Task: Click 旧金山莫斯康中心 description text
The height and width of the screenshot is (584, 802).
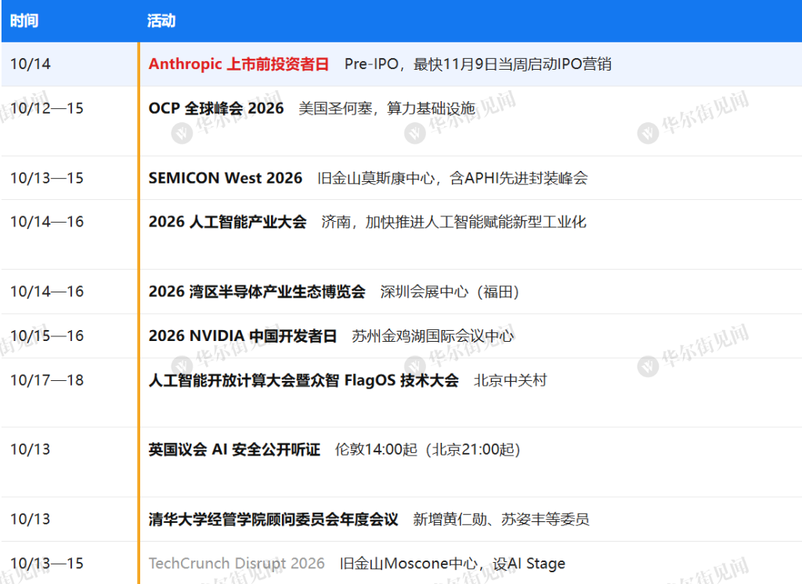Action: [x=452, y=178]
